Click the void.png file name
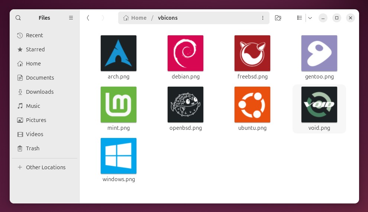 tap(319, 128)
